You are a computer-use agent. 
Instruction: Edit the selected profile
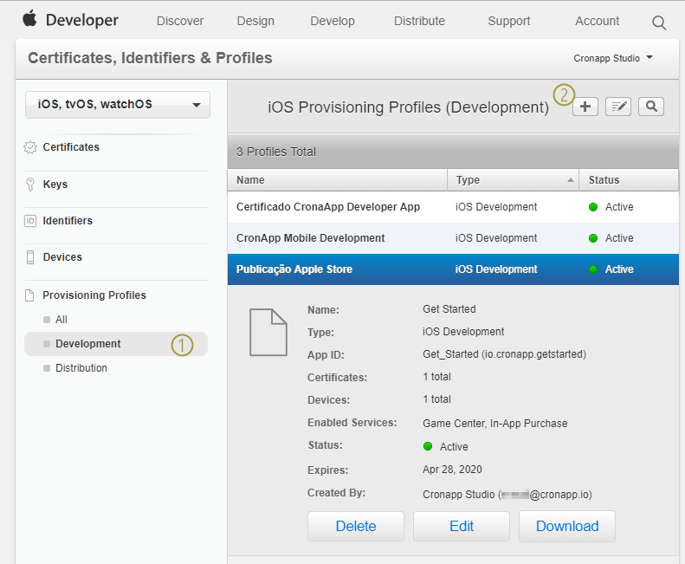click(x=462, y=527)
